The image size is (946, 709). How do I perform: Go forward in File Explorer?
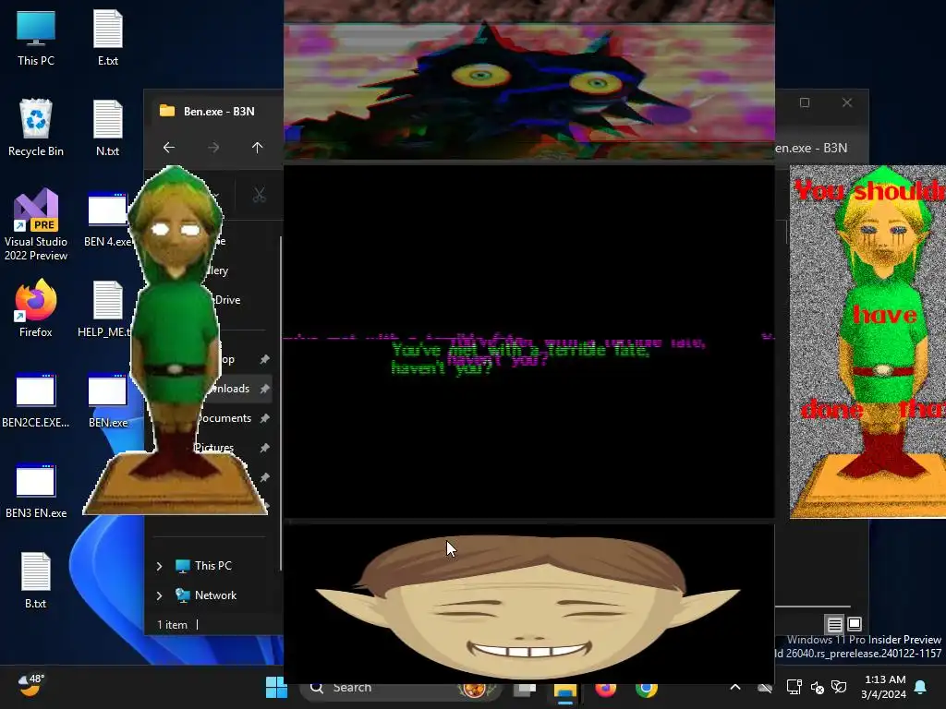click(x=213, y=147)
